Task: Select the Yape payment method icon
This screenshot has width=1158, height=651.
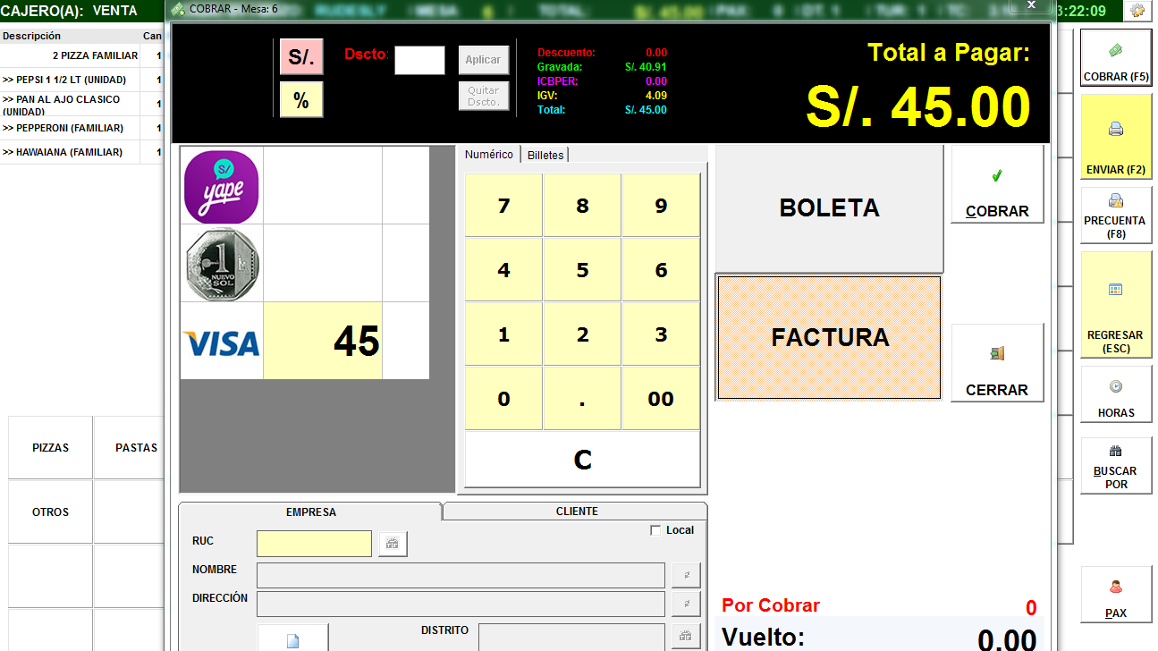Action: [221, 186]
